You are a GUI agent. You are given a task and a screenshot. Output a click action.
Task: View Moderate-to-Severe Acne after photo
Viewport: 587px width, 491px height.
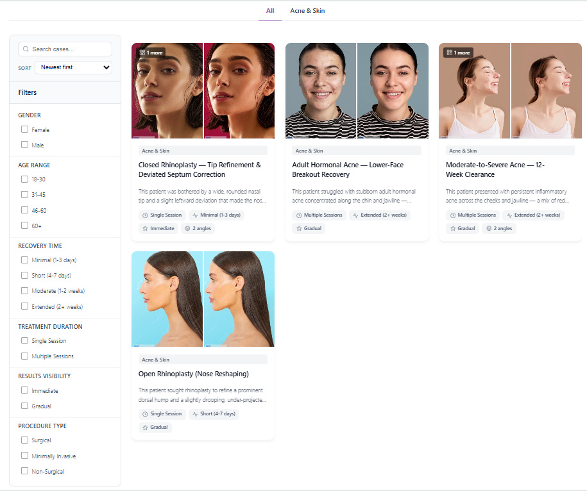click(547, 90)
